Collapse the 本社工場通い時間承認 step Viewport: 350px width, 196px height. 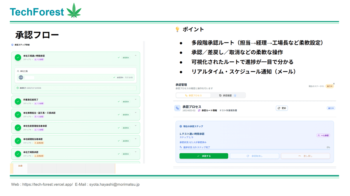[136, 56]
